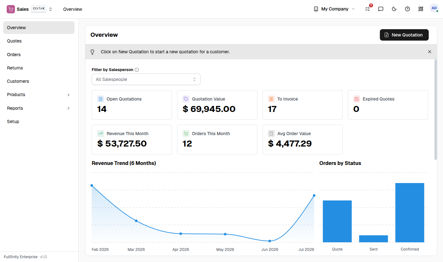The height and width of the screenshot is (262, 443).
Task: Click the Avg Order Value amount $ 4,477.29
Action: [290, 144]
